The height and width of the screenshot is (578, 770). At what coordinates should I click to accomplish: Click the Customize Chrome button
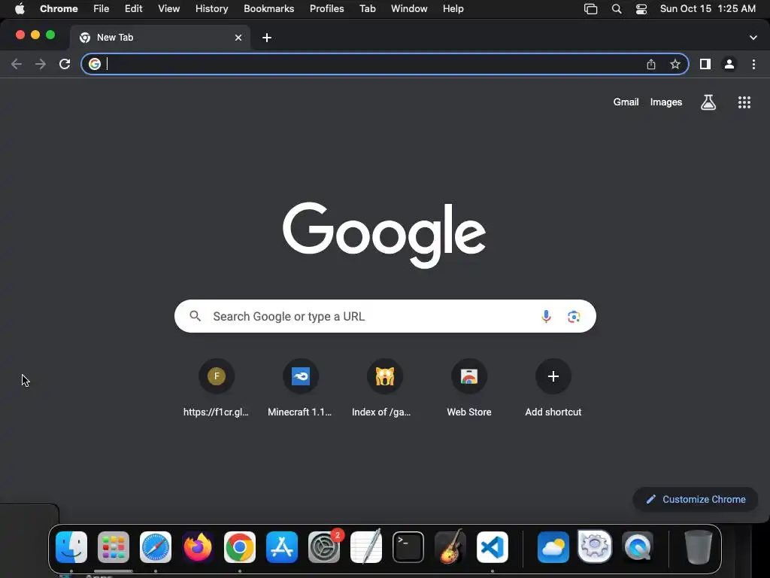tap(696, 500)
